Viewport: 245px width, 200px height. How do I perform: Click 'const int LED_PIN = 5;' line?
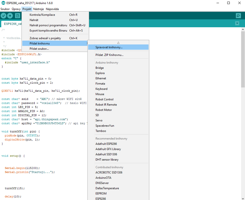click(20, 107)
